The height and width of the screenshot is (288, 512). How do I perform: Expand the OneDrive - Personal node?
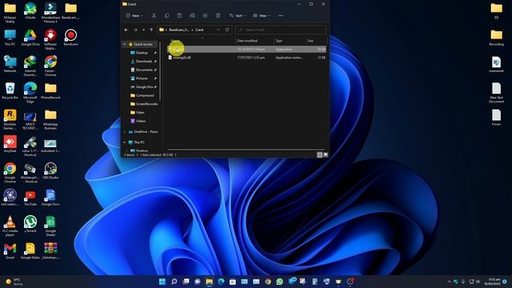pos(125,131)
